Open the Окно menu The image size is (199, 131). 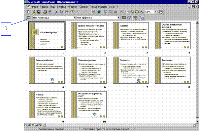112,7
